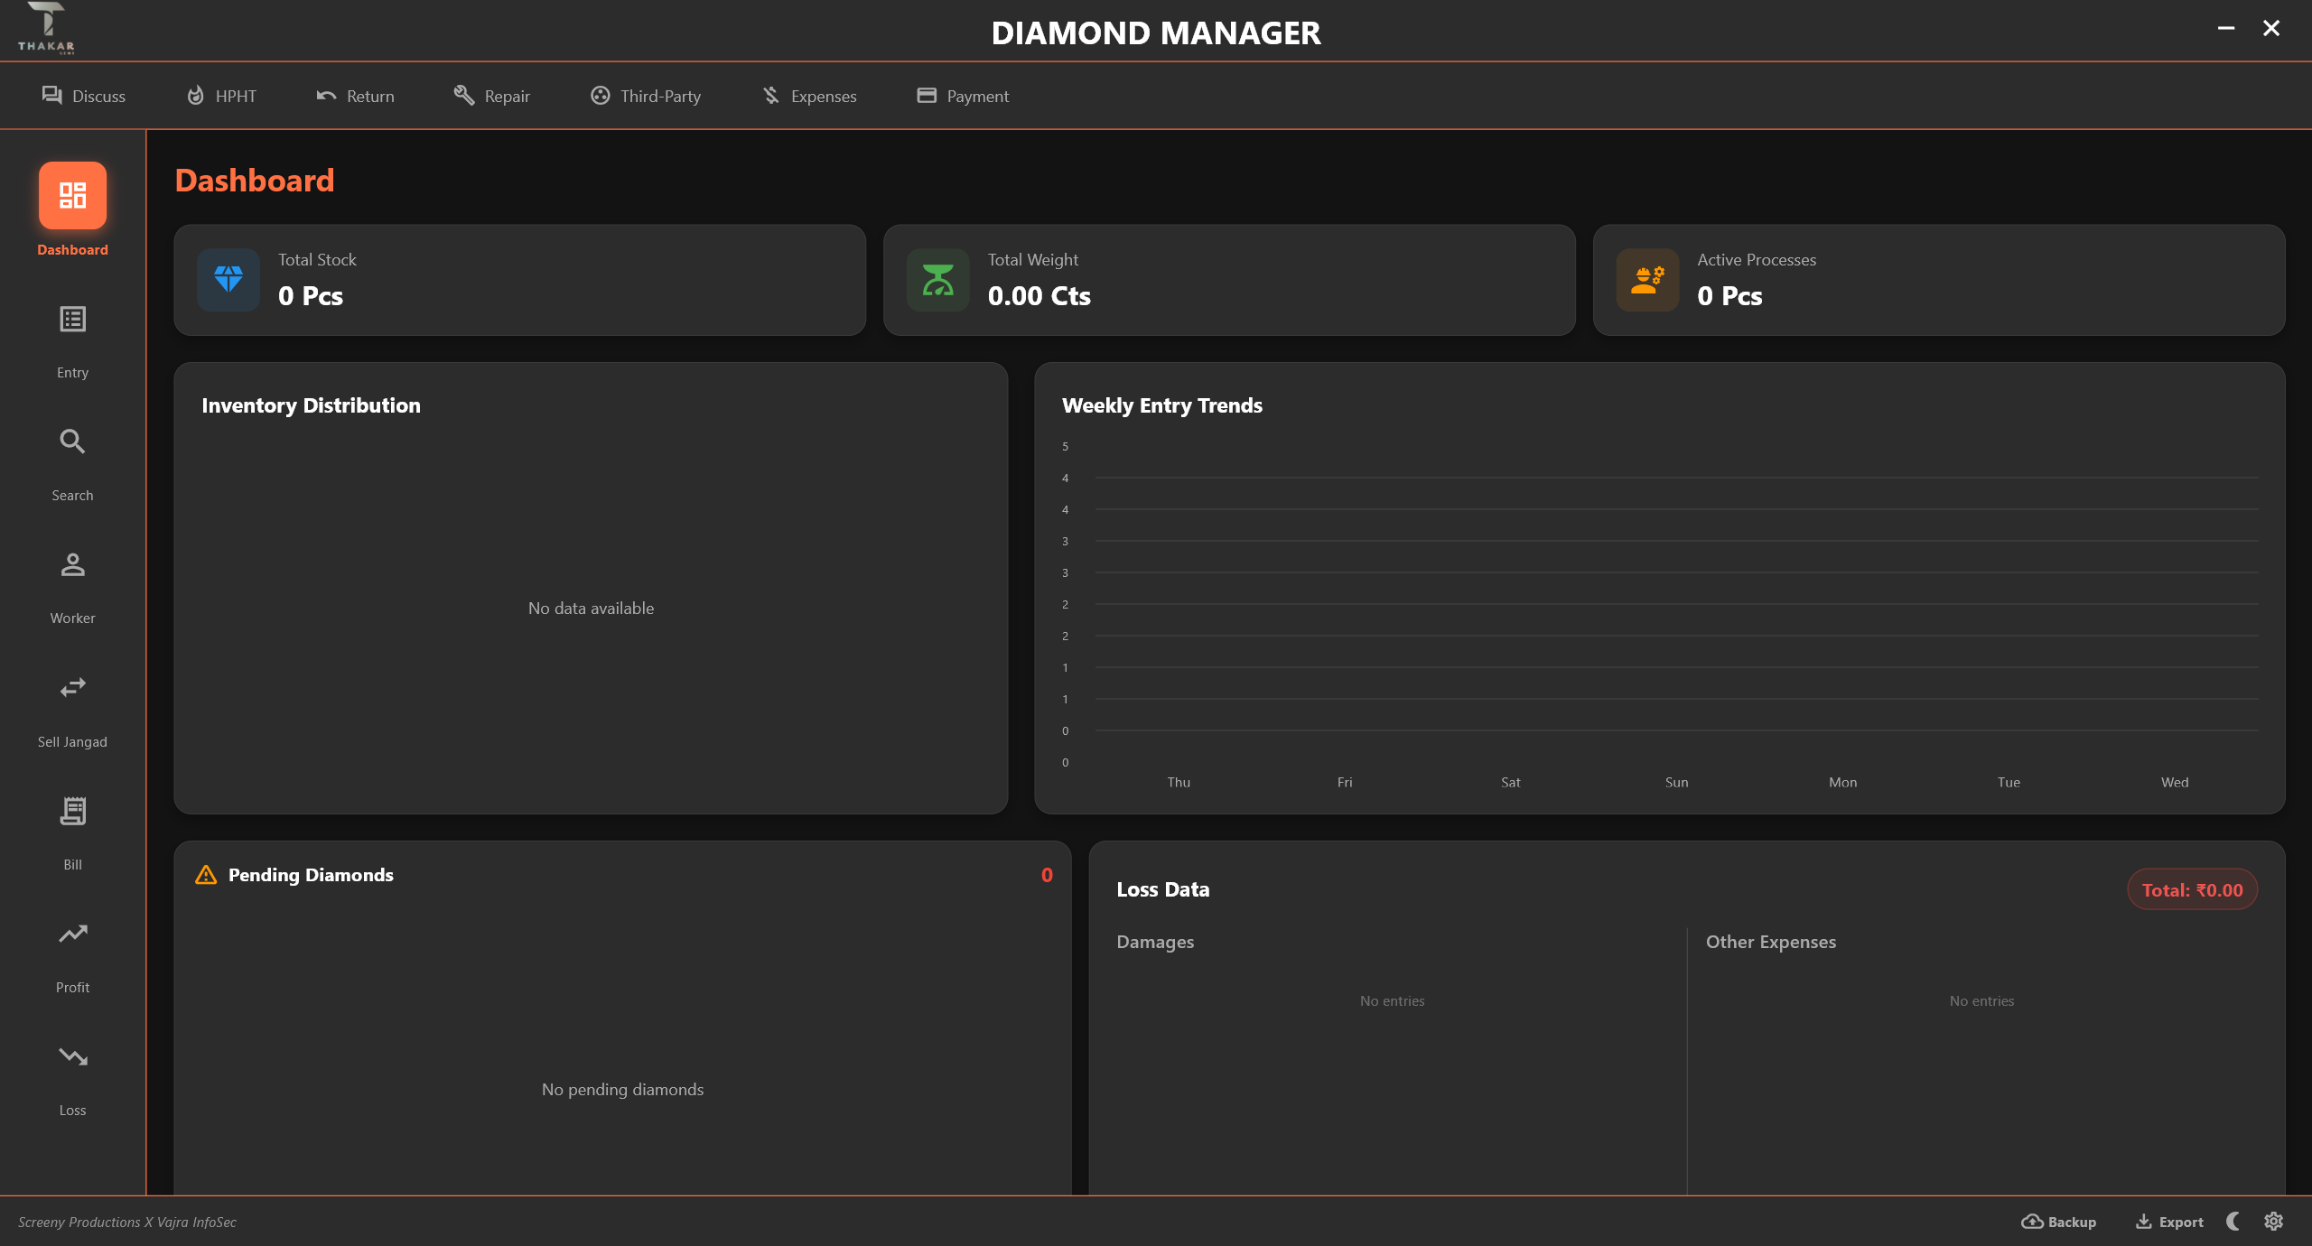Open settings via the gear icon

[2274, 1222]
